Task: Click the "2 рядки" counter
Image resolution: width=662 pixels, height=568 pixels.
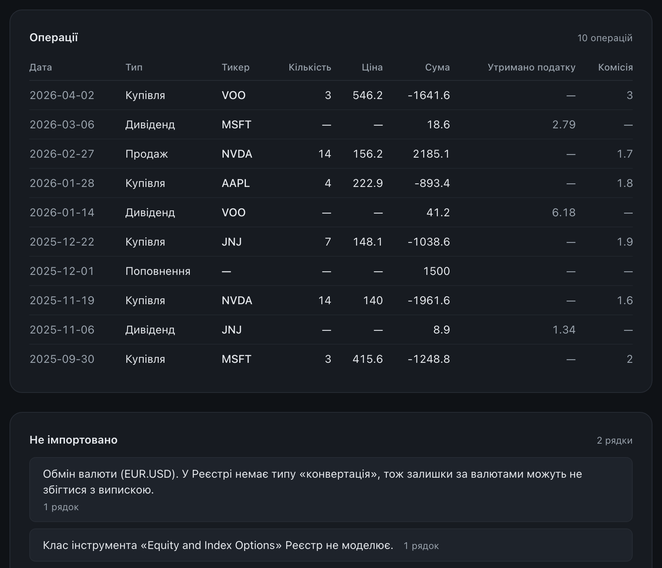Action: [614, 440]
